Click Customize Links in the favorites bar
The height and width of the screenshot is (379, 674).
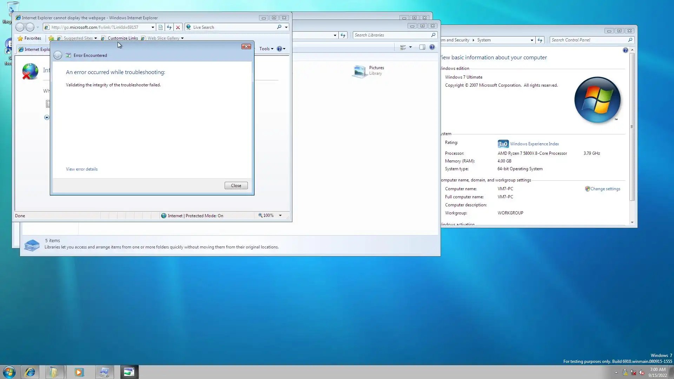pyautogui.click(x=123, y=38)
